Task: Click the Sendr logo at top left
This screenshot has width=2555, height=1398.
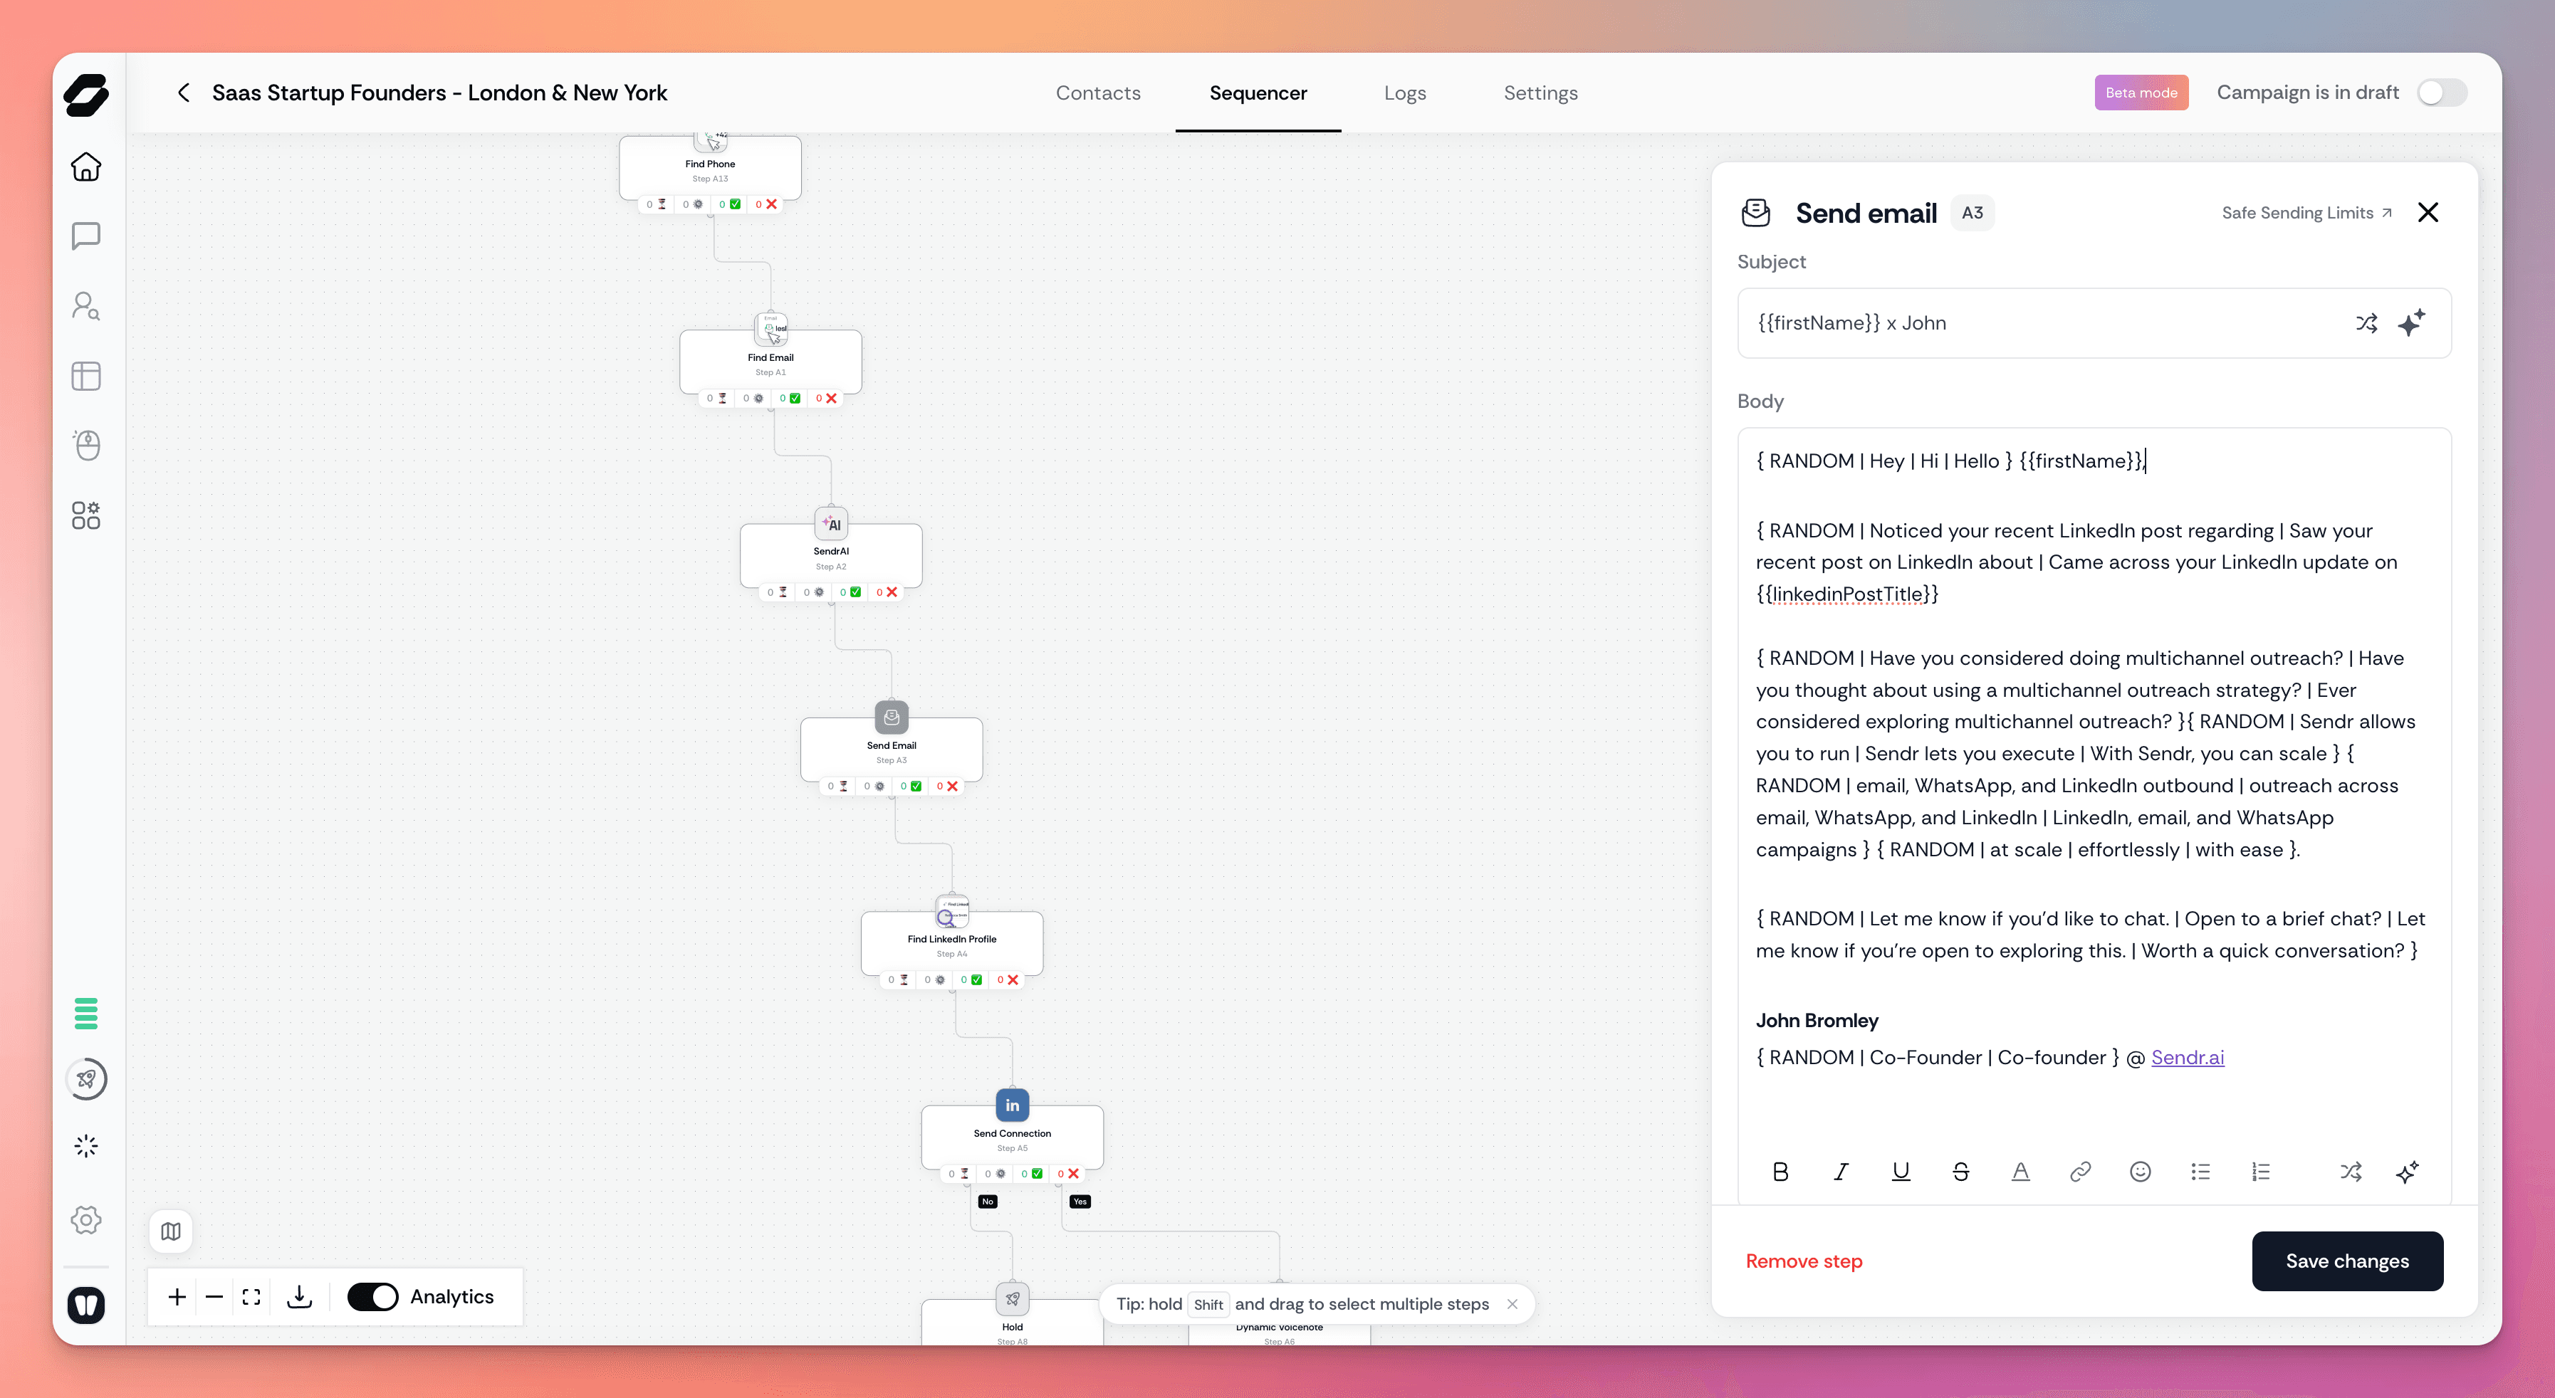Action: coord(86,95)
